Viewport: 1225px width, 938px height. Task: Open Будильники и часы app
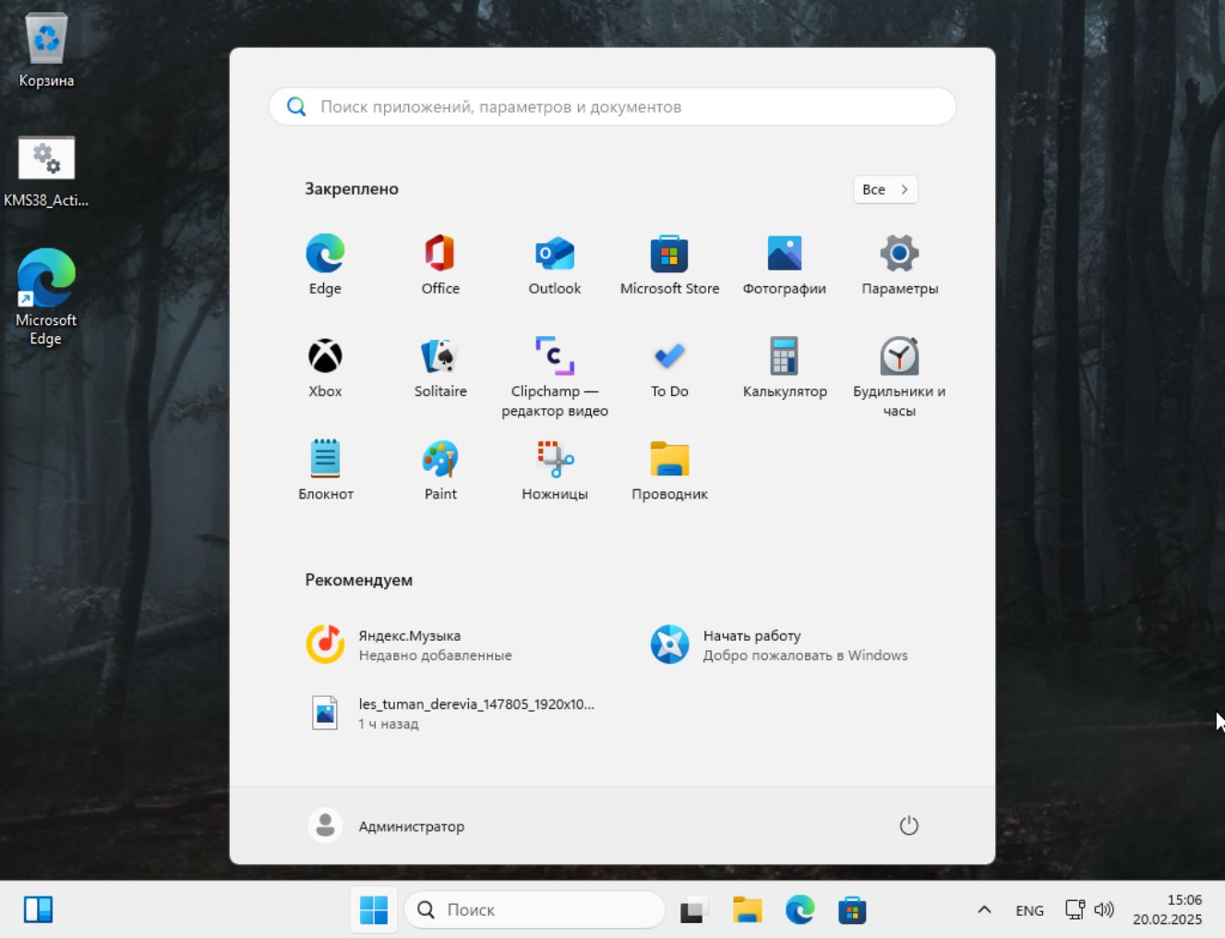tap(899, 377)
